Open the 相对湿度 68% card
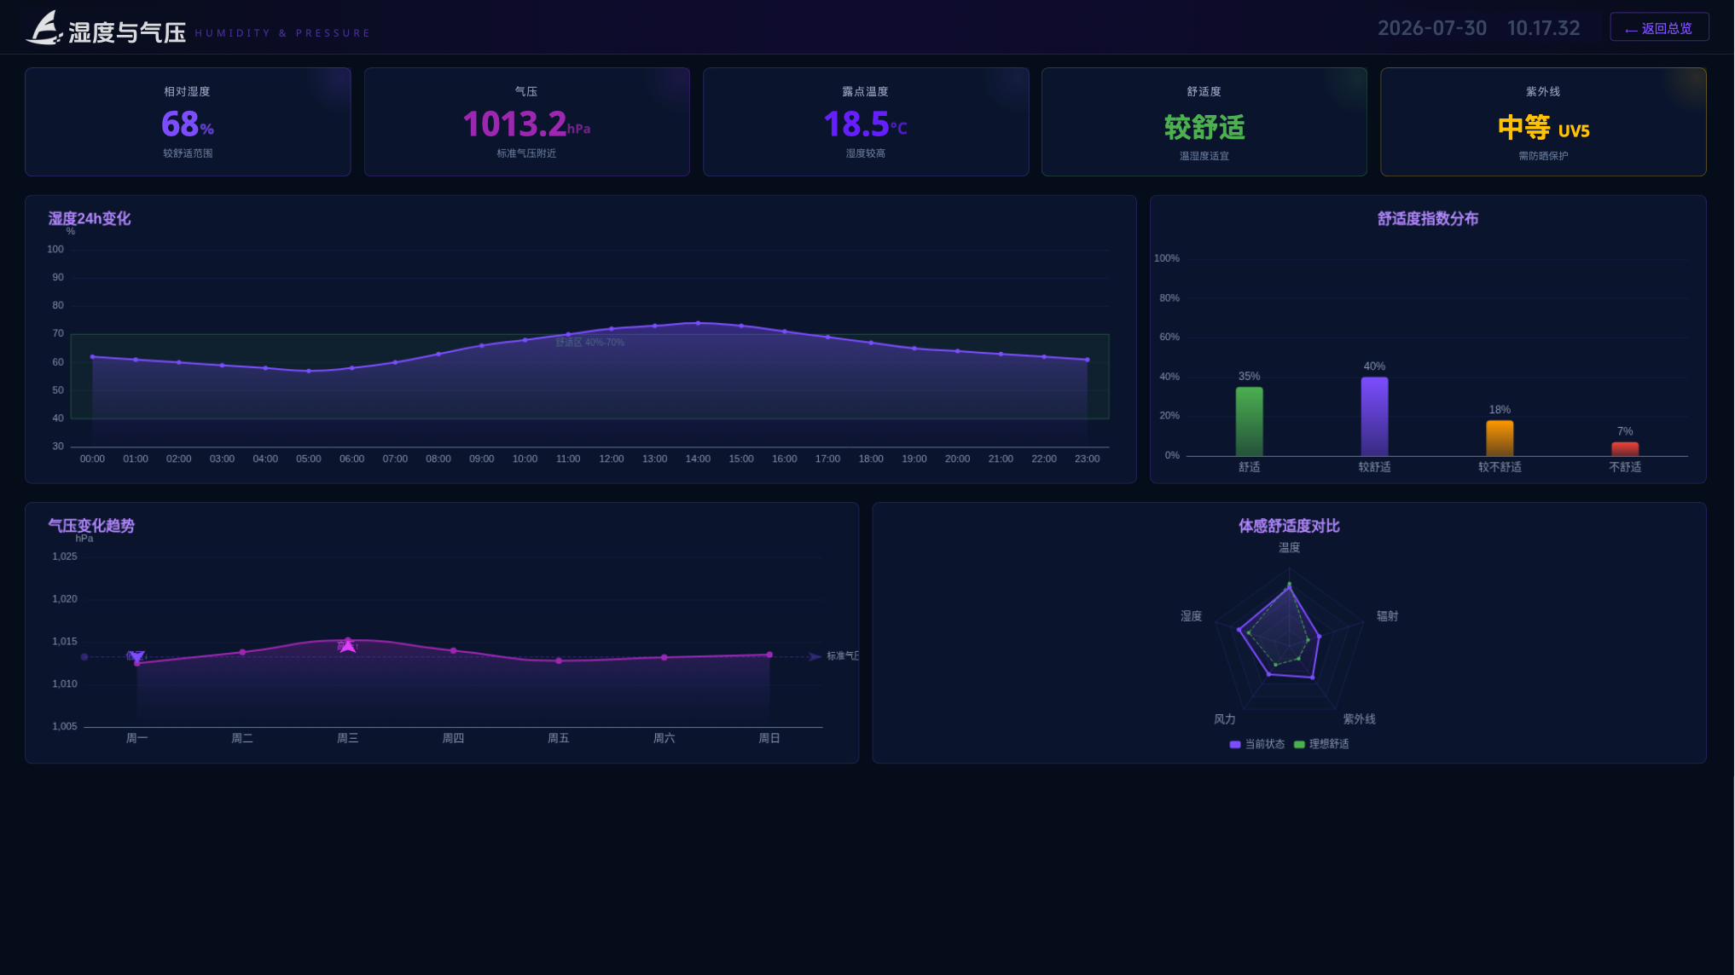The width and height of the screenshot is (1735, 975). tap(188, 122)
